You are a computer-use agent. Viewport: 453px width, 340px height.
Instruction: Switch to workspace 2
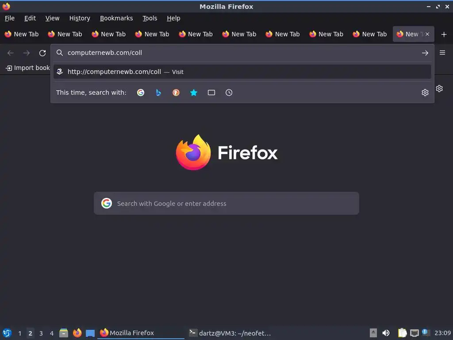coord(31,333)
